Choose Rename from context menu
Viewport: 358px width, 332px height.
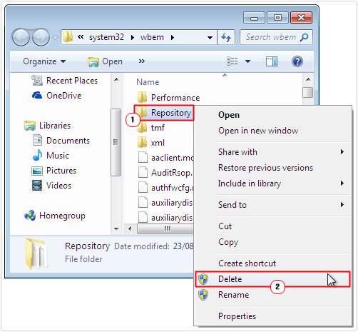click(233, 295)
